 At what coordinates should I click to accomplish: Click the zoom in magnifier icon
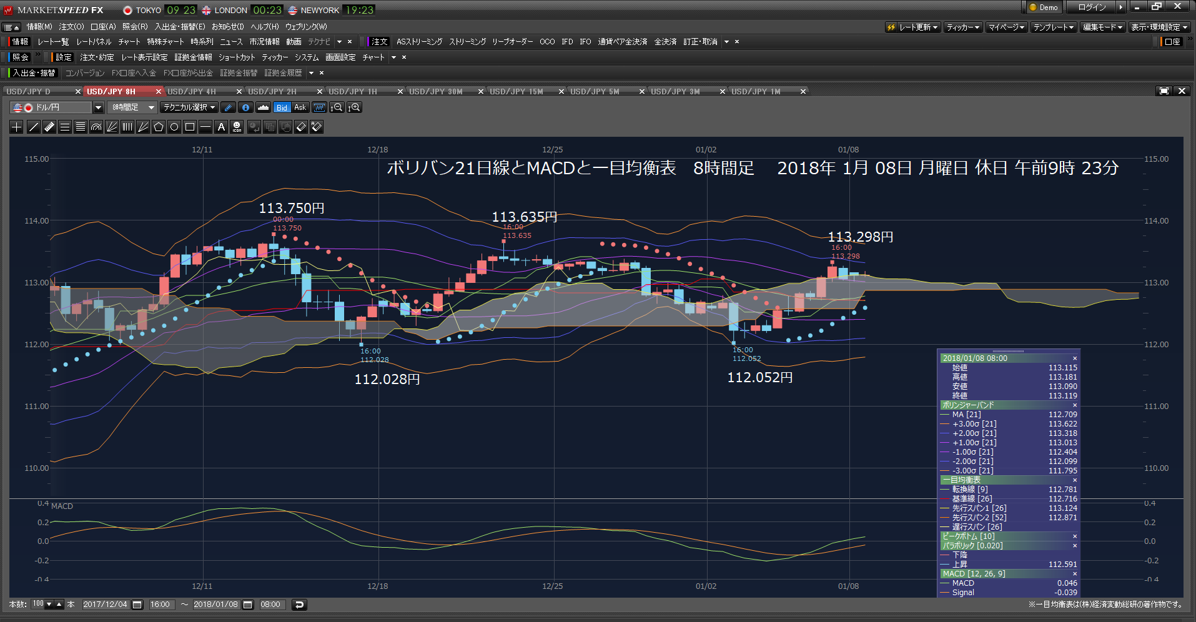pos(354,107)
